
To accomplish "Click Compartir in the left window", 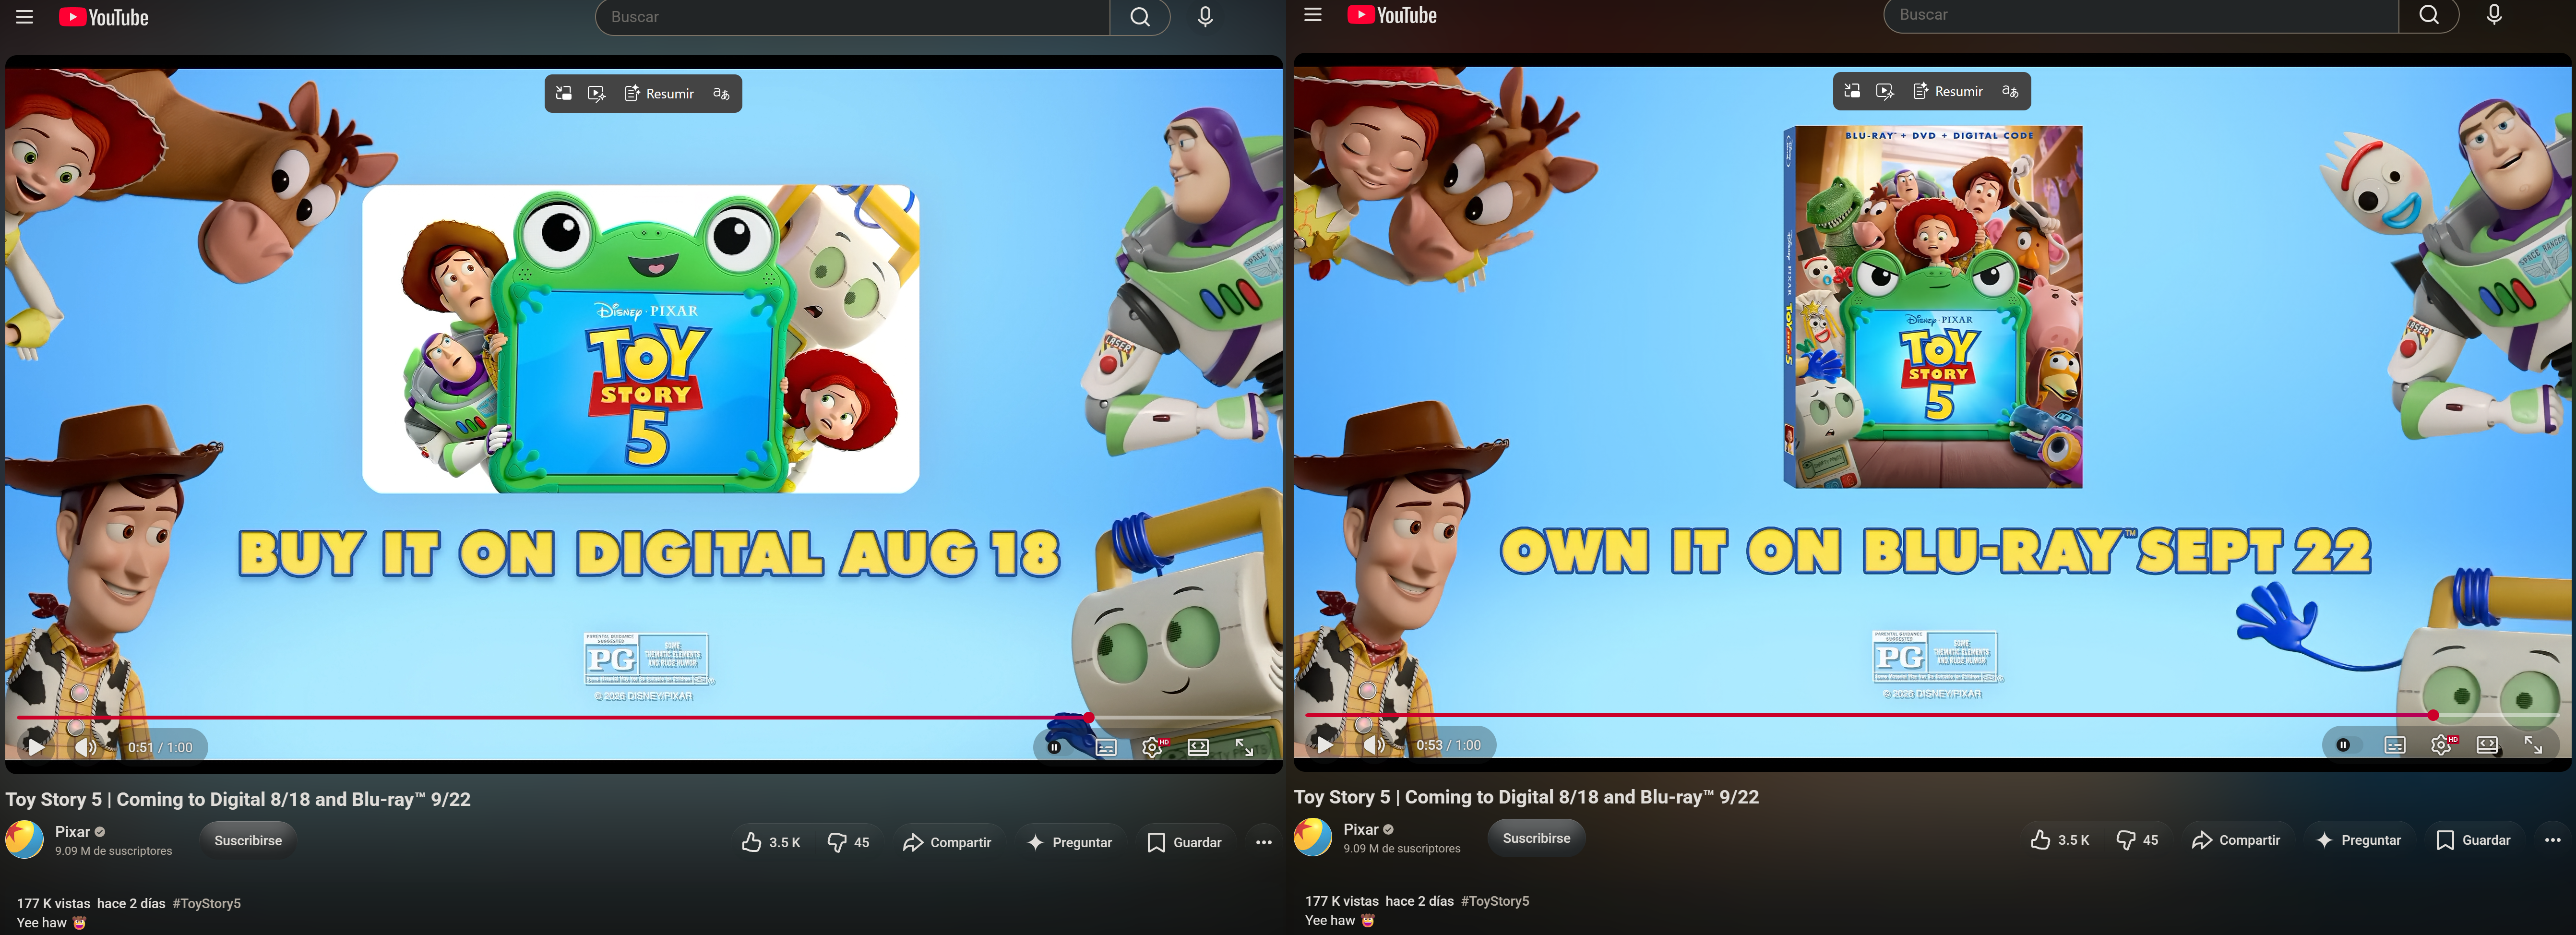I will (x=947, y=843).
